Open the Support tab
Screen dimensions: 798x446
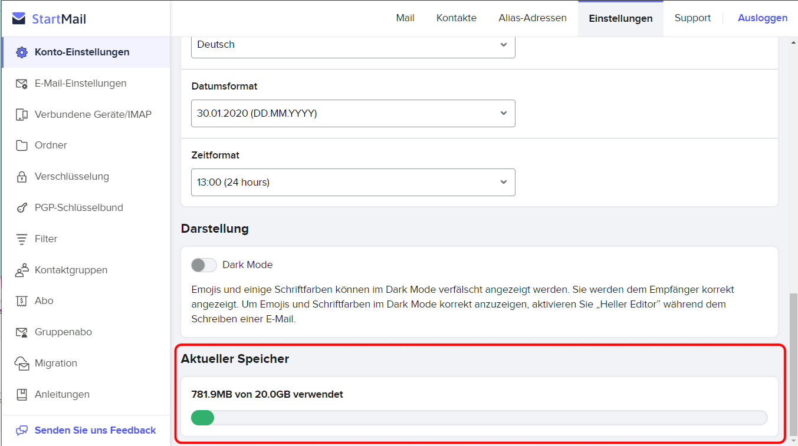tap(692, 18)
